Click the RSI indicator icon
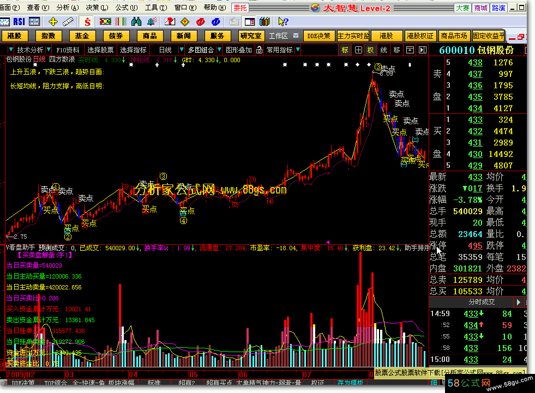This screenshot has width=535, height=393. 19,22
